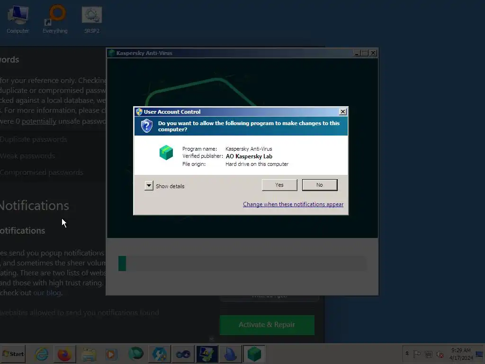Click the monitor warning taskbar icon
The width and height of the screenshot is (485, 364).
point(207,354)
